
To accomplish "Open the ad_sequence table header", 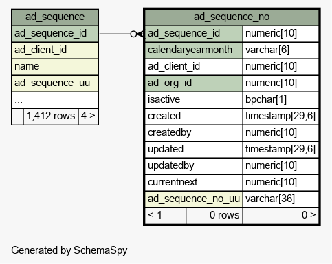I will (55, 17).
